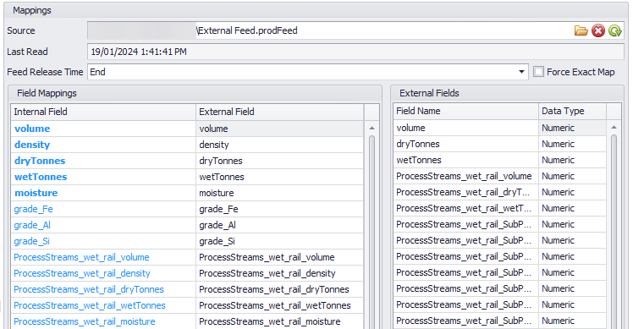Image resolution: width=633 pixels, height=329 pixels.
Task: Select the Feed Release Time combo box showing End
Action: pyautogui.click(x=308, y=72)
